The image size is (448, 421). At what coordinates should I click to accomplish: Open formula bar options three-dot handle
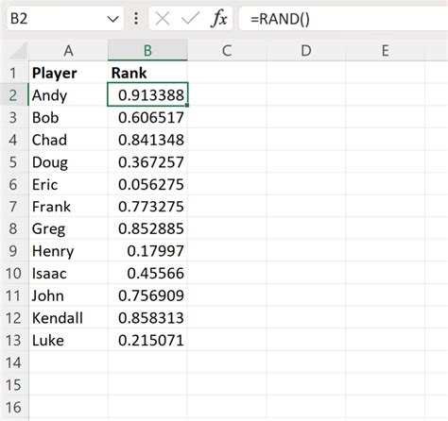coord(136,19)
